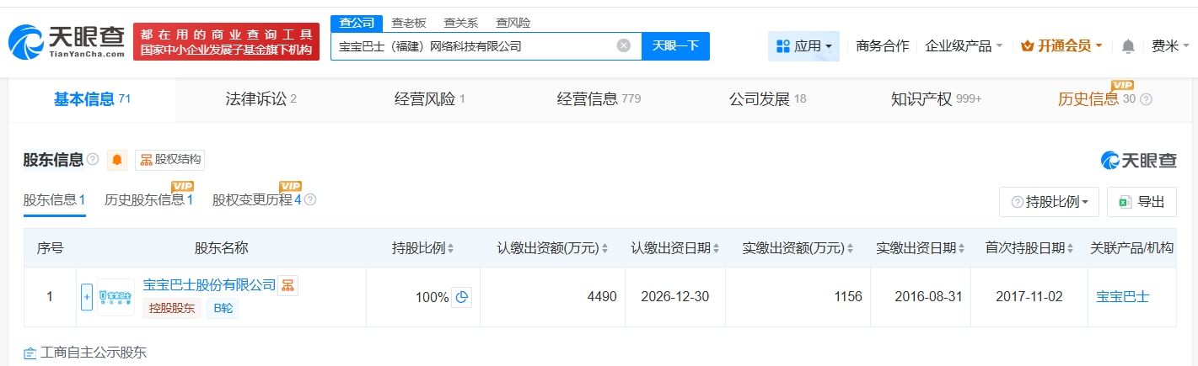
Task: Open the notification bell in header
Action: pyautogui.click(x=1129, y=46)
